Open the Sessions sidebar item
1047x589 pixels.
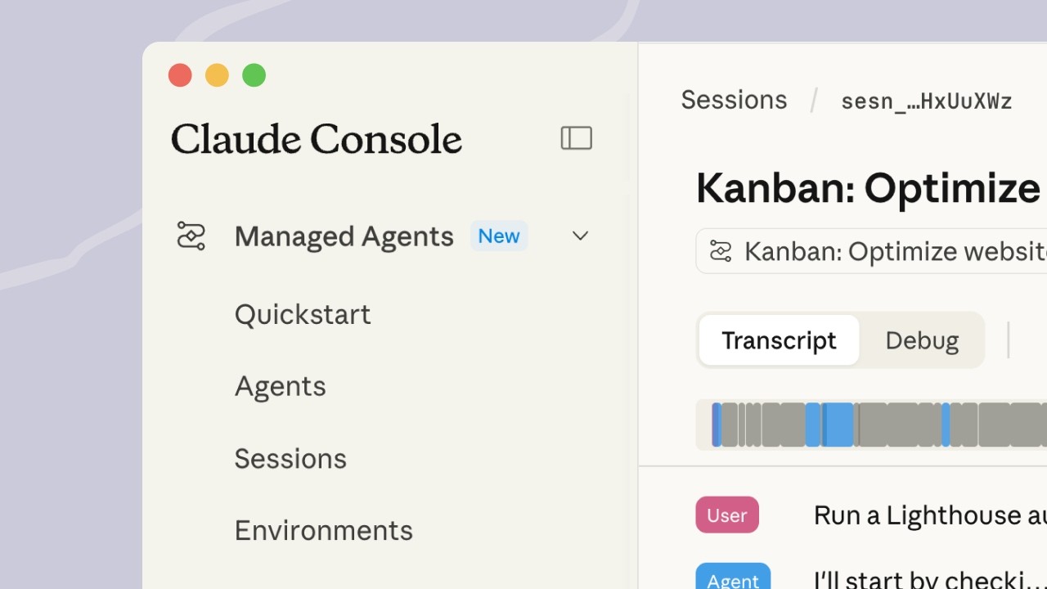290,458
